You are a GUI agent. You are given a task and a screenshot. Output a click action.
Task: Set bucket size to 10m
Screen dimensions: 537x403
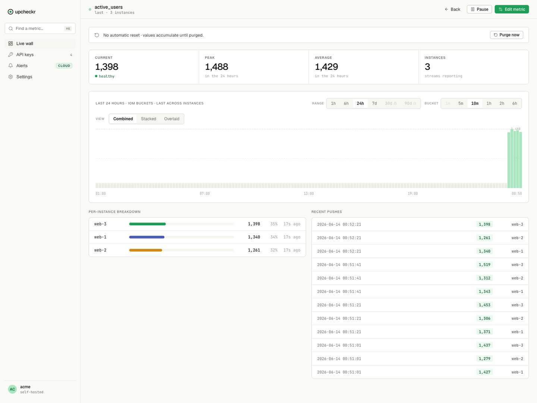tap(475, 103)
